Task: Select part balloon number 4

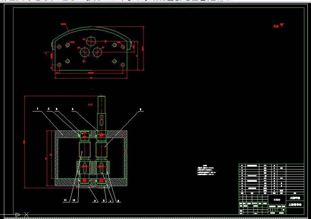Action: pyautogui.click(x=73, y=109)
